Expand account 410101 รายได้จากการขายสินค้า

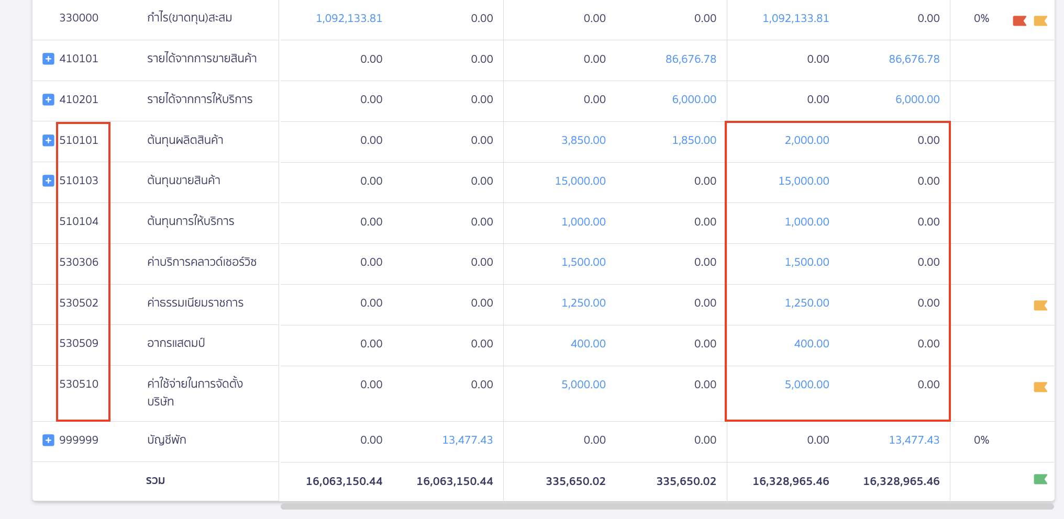[x=48, y=59]
